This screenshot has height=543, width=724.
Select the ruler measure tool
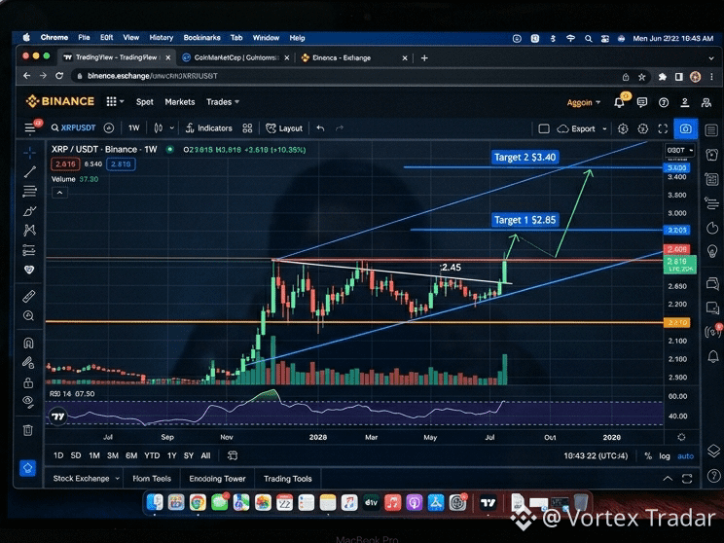point(29,297)
